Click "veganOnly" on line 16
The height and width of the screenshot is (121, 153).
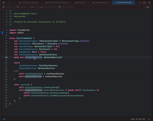(24, 52)
